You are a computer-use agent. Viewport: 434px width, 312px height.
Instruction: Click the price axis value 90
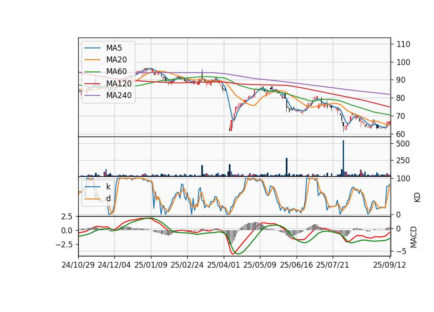tap(401, 80)
